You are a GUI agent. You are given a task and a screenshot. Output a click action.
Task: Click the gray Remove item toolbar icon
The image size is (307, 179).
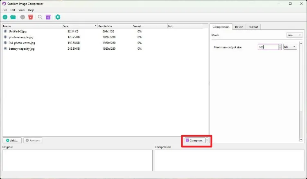tap(23, 17)
